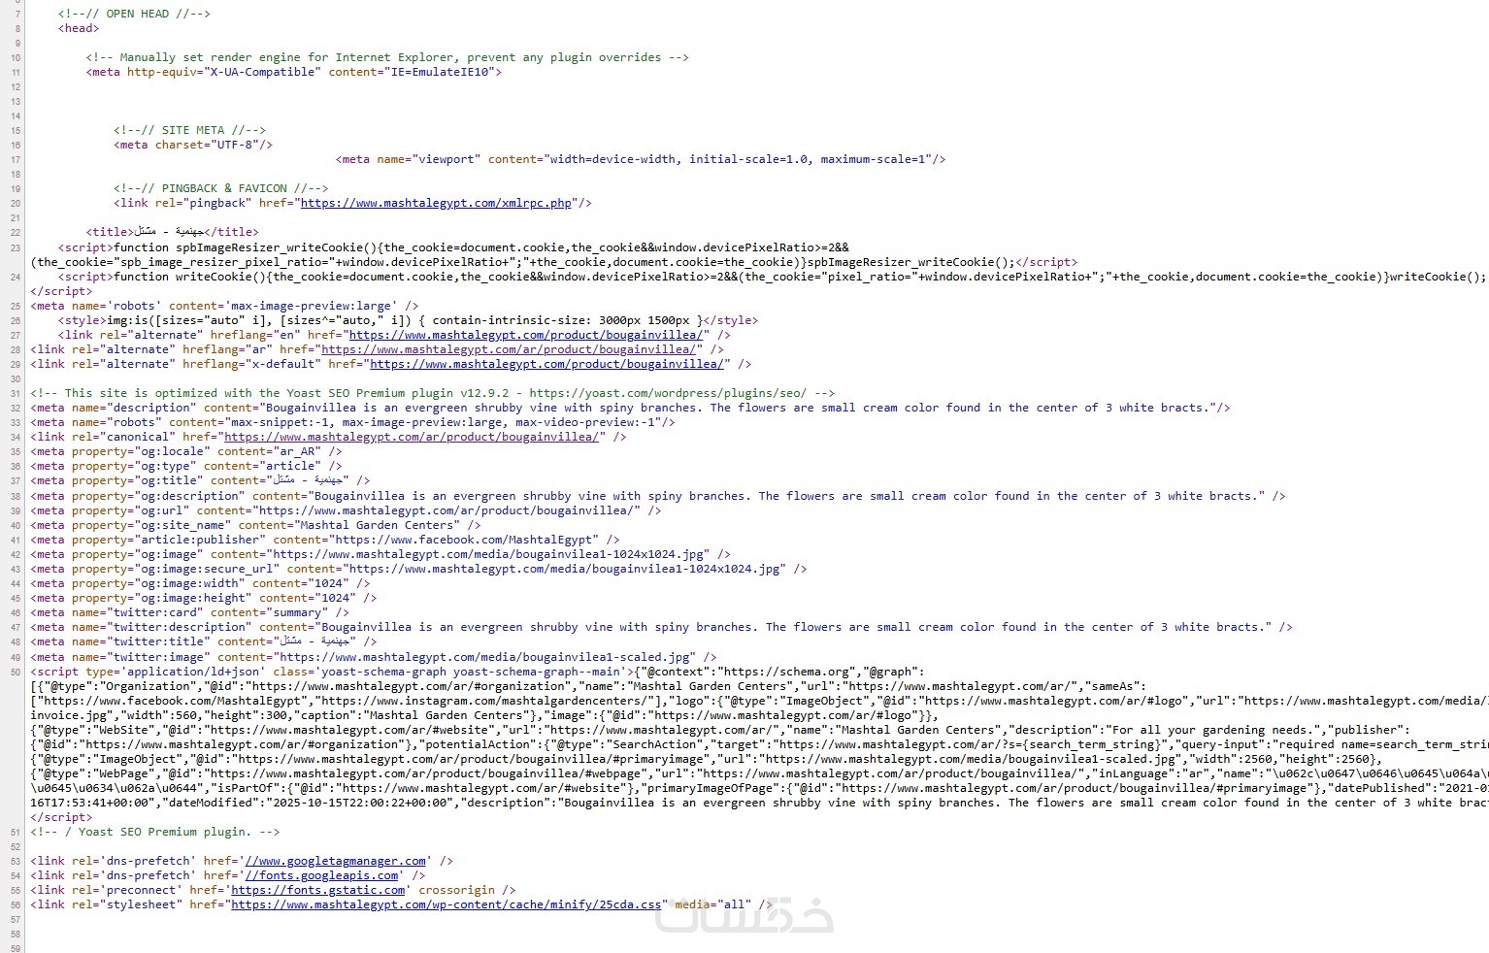1489x953 pixels.
Task: Click the "PINGBACK & FAVICON" comment
Action: tap(220, 188)
